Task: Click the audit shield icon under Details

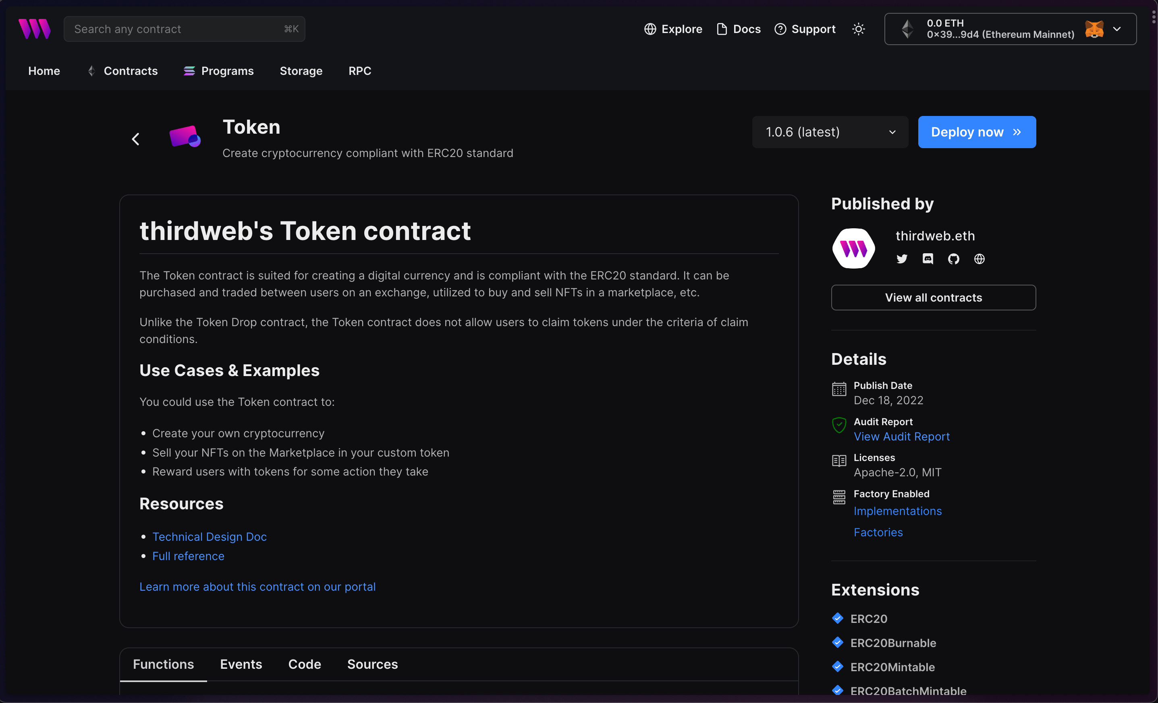Action: tap(839, 424)
